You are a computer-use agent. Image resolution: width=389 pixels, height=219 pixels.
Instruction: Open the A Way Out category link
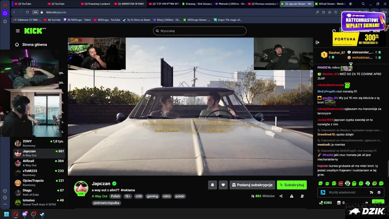(x=100, y=196)
